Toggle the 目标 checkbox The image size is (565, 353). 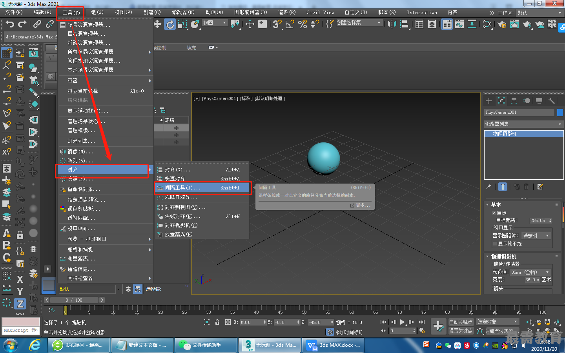point(494,213)
